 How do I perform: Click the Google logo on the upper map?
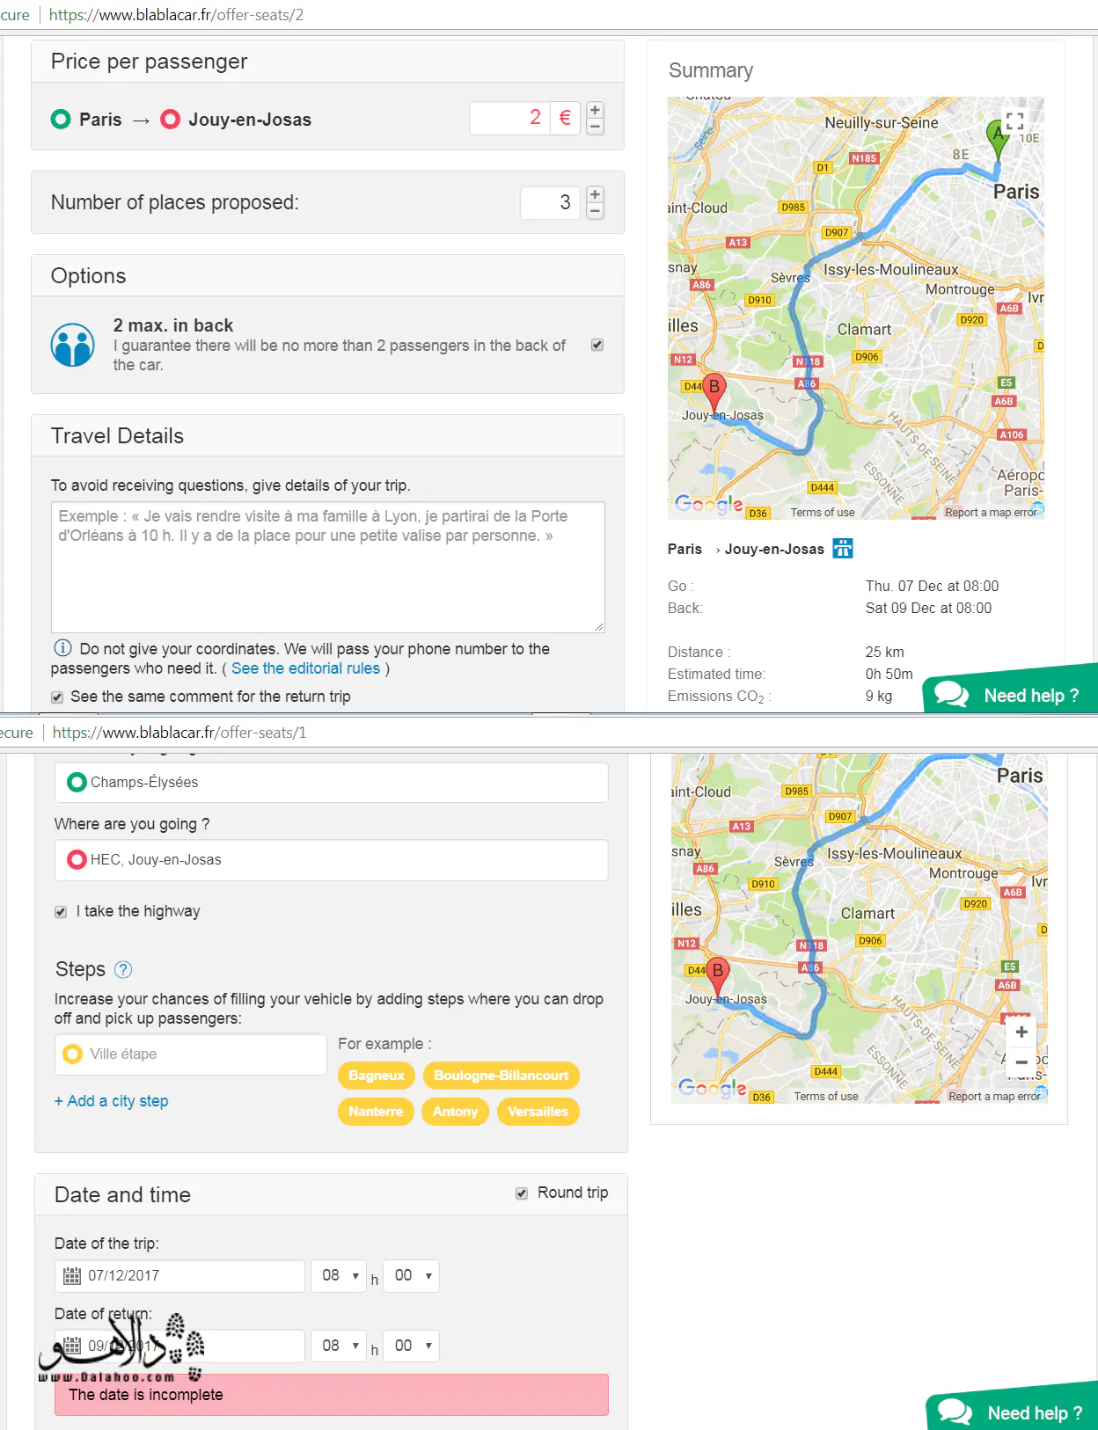pos(708,504)
